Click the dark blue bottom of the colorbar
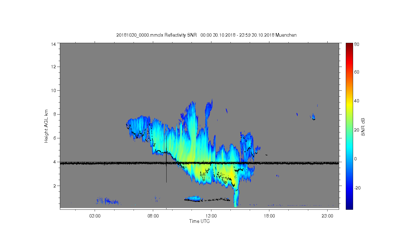 (x=349, y=207)
